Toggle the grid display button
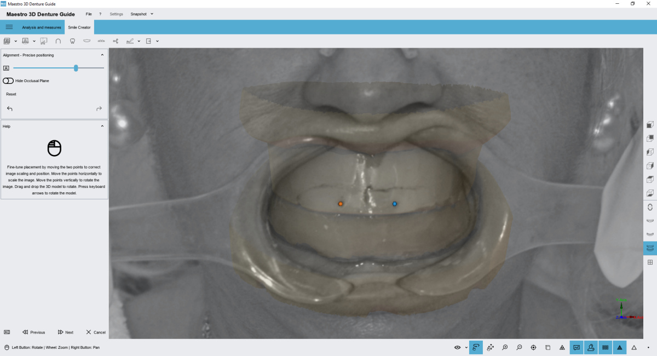Screen dimensions: 657x356 pyautogui.click(x=605, y=347)
